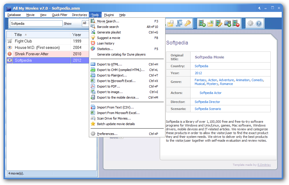Viewport: 289px width, 185px height.
Task: Open the Quick Filter menu
Action: point(59,15)
